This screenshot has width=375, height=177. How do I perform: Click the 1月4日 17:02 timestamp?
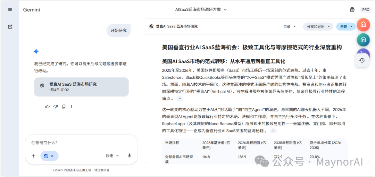pos(59,90)
